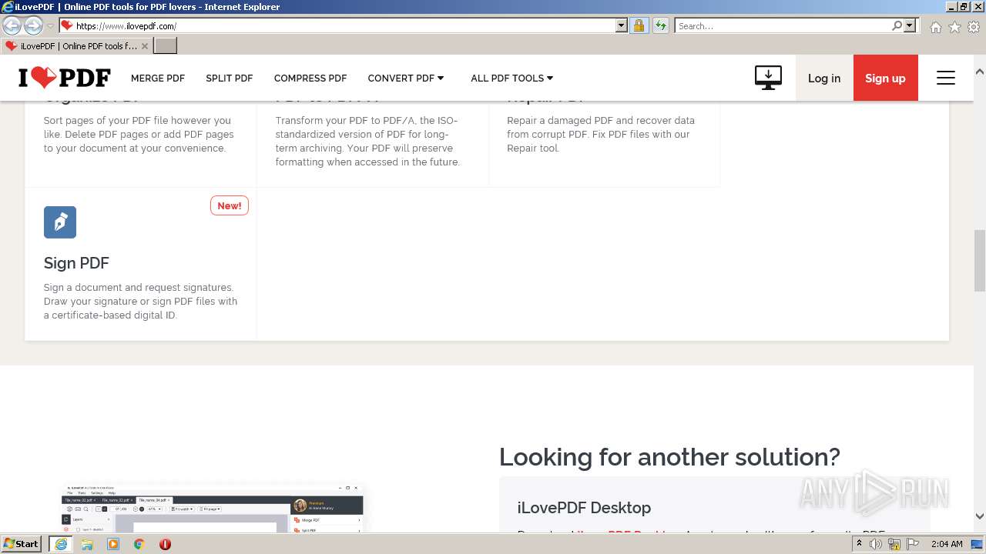Open the red Opera icon in taskbar
This screenshot has height=554, width=986.
click(x=165, y=544)
